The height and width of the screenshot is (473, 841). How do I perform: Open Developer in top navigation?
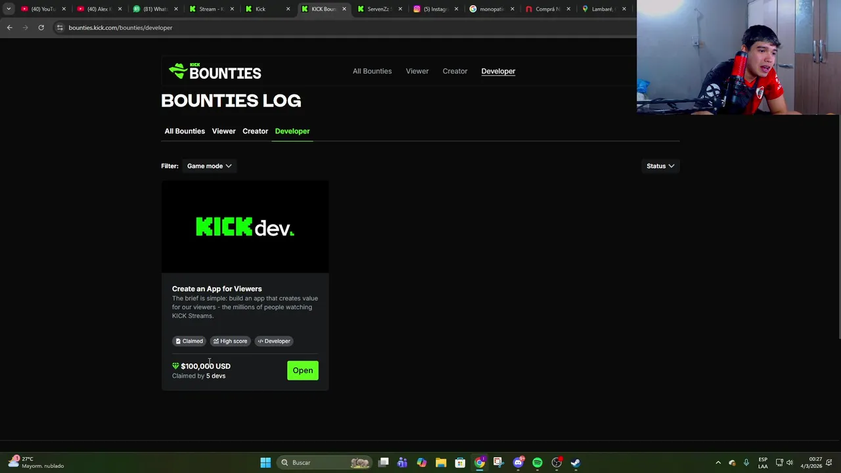point(498,71)
